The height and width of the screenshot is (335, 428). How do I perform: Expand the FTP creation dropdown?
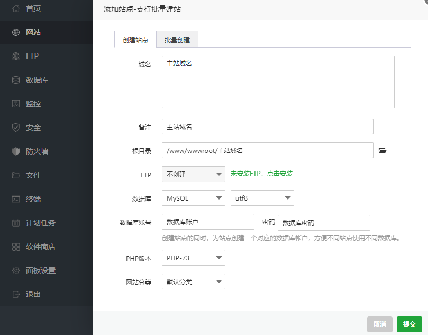pos(193,174)
